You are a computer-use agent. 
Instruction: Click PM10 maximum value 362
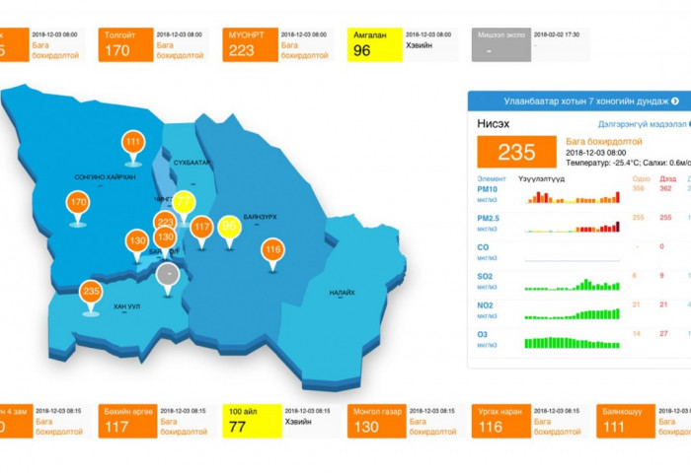pyautogui.click(x=665, y=188)
